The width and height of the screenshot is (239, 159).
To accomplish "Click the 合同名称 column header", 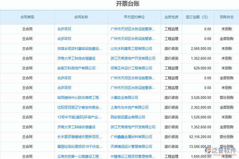I will pyautogui.click(x=81, y=17).
